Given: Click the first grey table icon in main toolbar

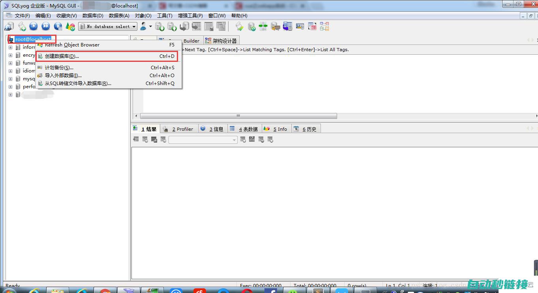Looking at the screenshot, I should coord(197,26).
